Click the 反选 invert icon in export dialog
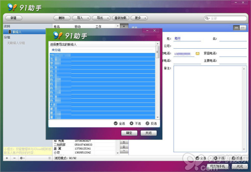251x172 pixels. 148,123
